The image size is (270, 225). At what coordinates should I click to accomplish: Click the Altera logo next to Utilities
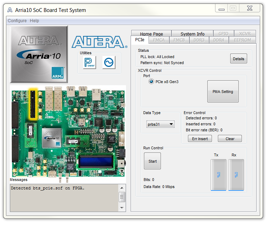point(99,42)
